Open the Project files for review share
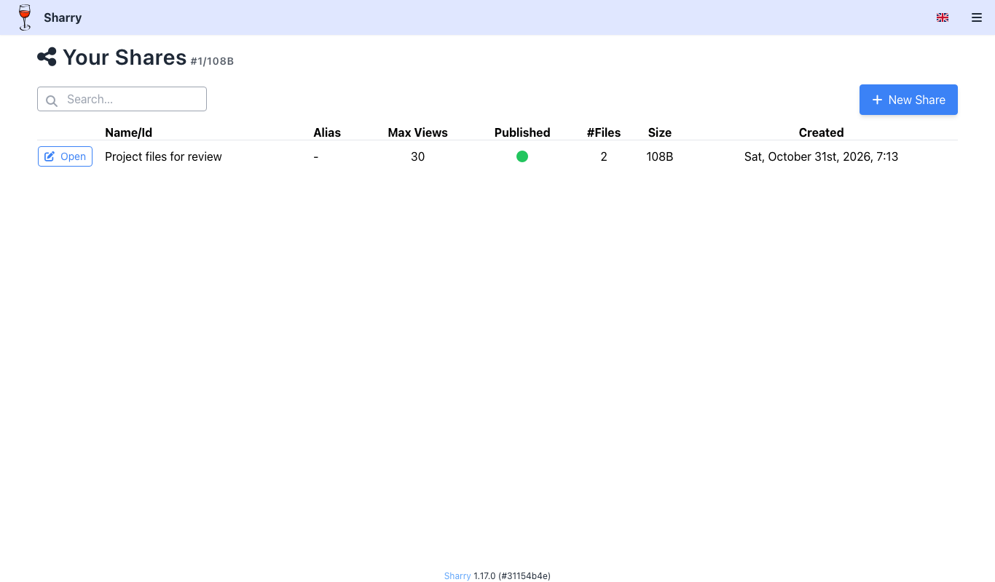The width and height of the screenshot is (995, 582). 65,156
